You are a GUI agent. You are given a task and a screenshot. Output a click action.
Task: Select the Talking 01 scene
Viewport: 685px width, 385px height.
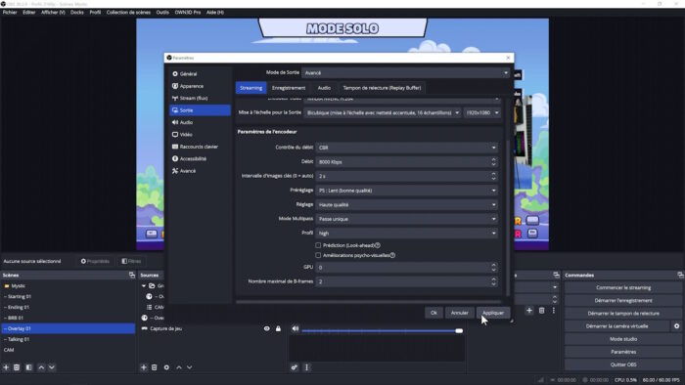point(68,339)
